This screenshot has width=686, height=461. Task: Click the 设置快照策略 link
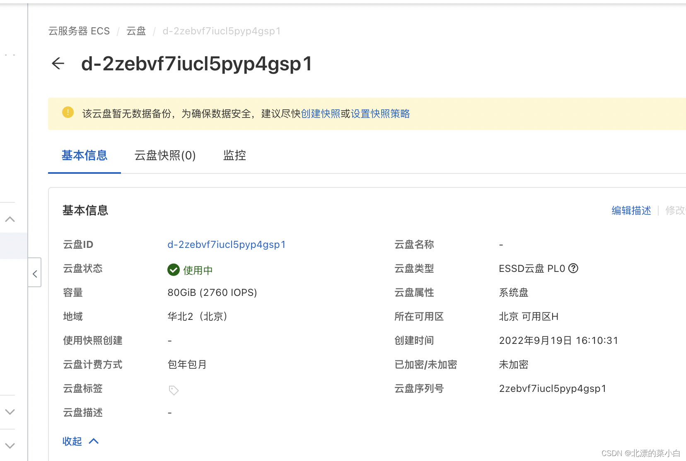(380, 114)
